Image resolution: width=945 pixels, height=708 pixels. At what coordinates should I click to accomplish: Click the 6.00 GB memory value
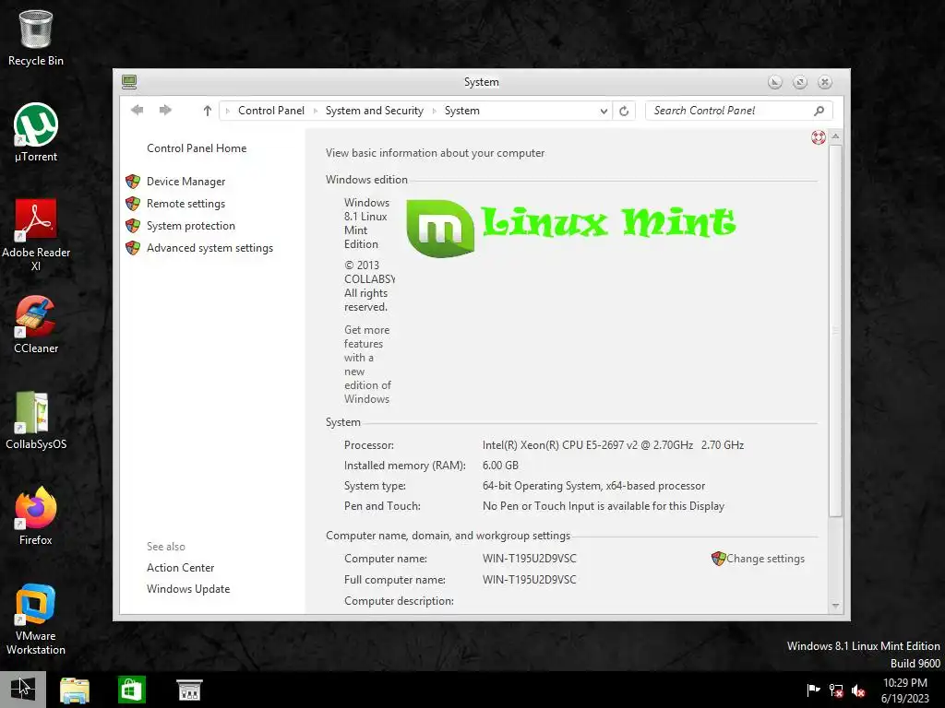tap(500, 465)
